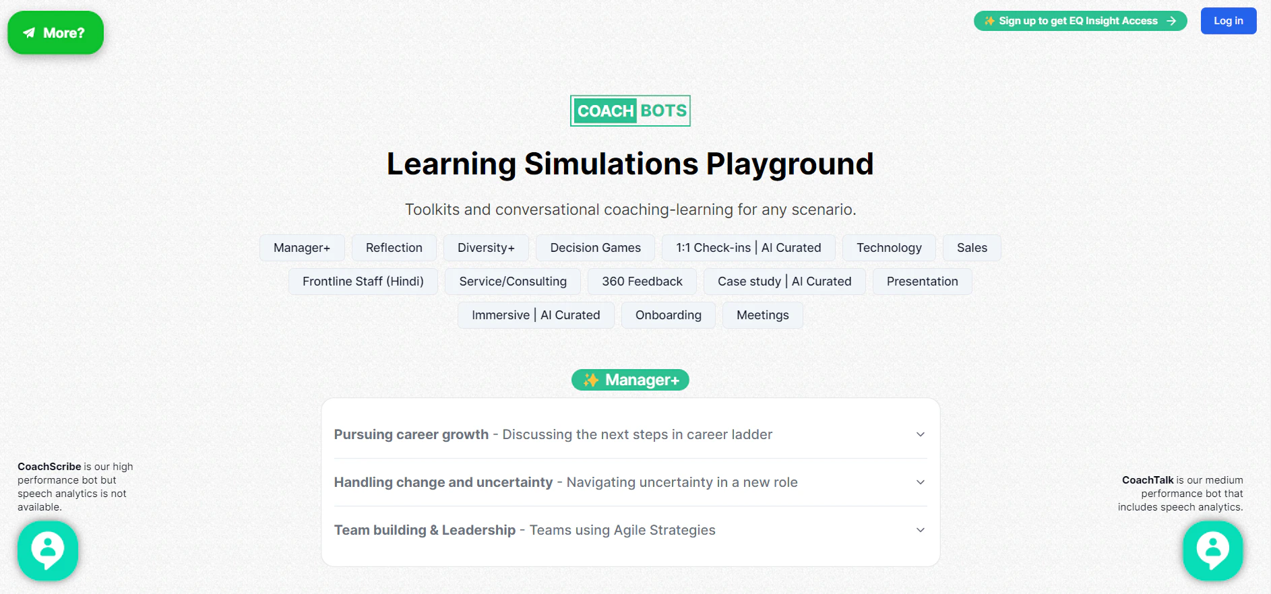
Task: Open the Decision Games category
Action: coord(595,248)
